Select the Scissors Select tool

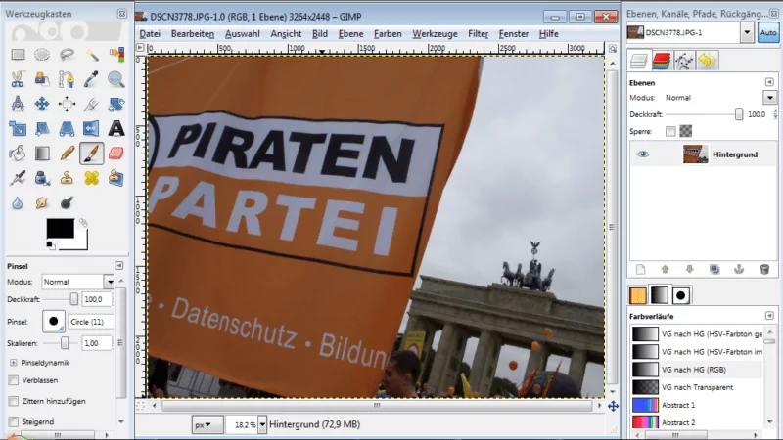click(x=18, y=79)
